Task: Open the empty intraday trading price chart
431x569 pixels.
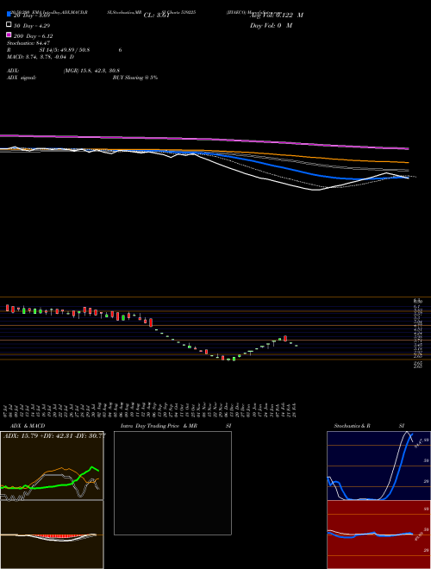Action: [172, 483]
